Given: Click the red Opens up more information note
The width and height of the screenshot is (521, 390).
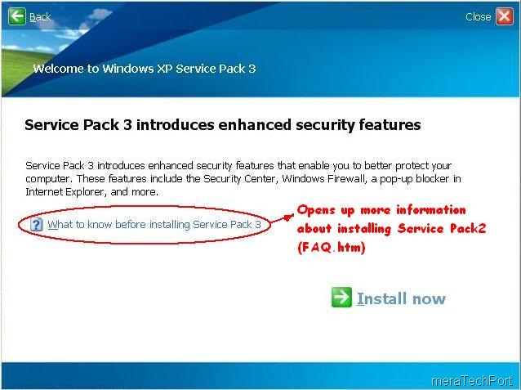Looking at the screenshot, I should click(381, 210).
